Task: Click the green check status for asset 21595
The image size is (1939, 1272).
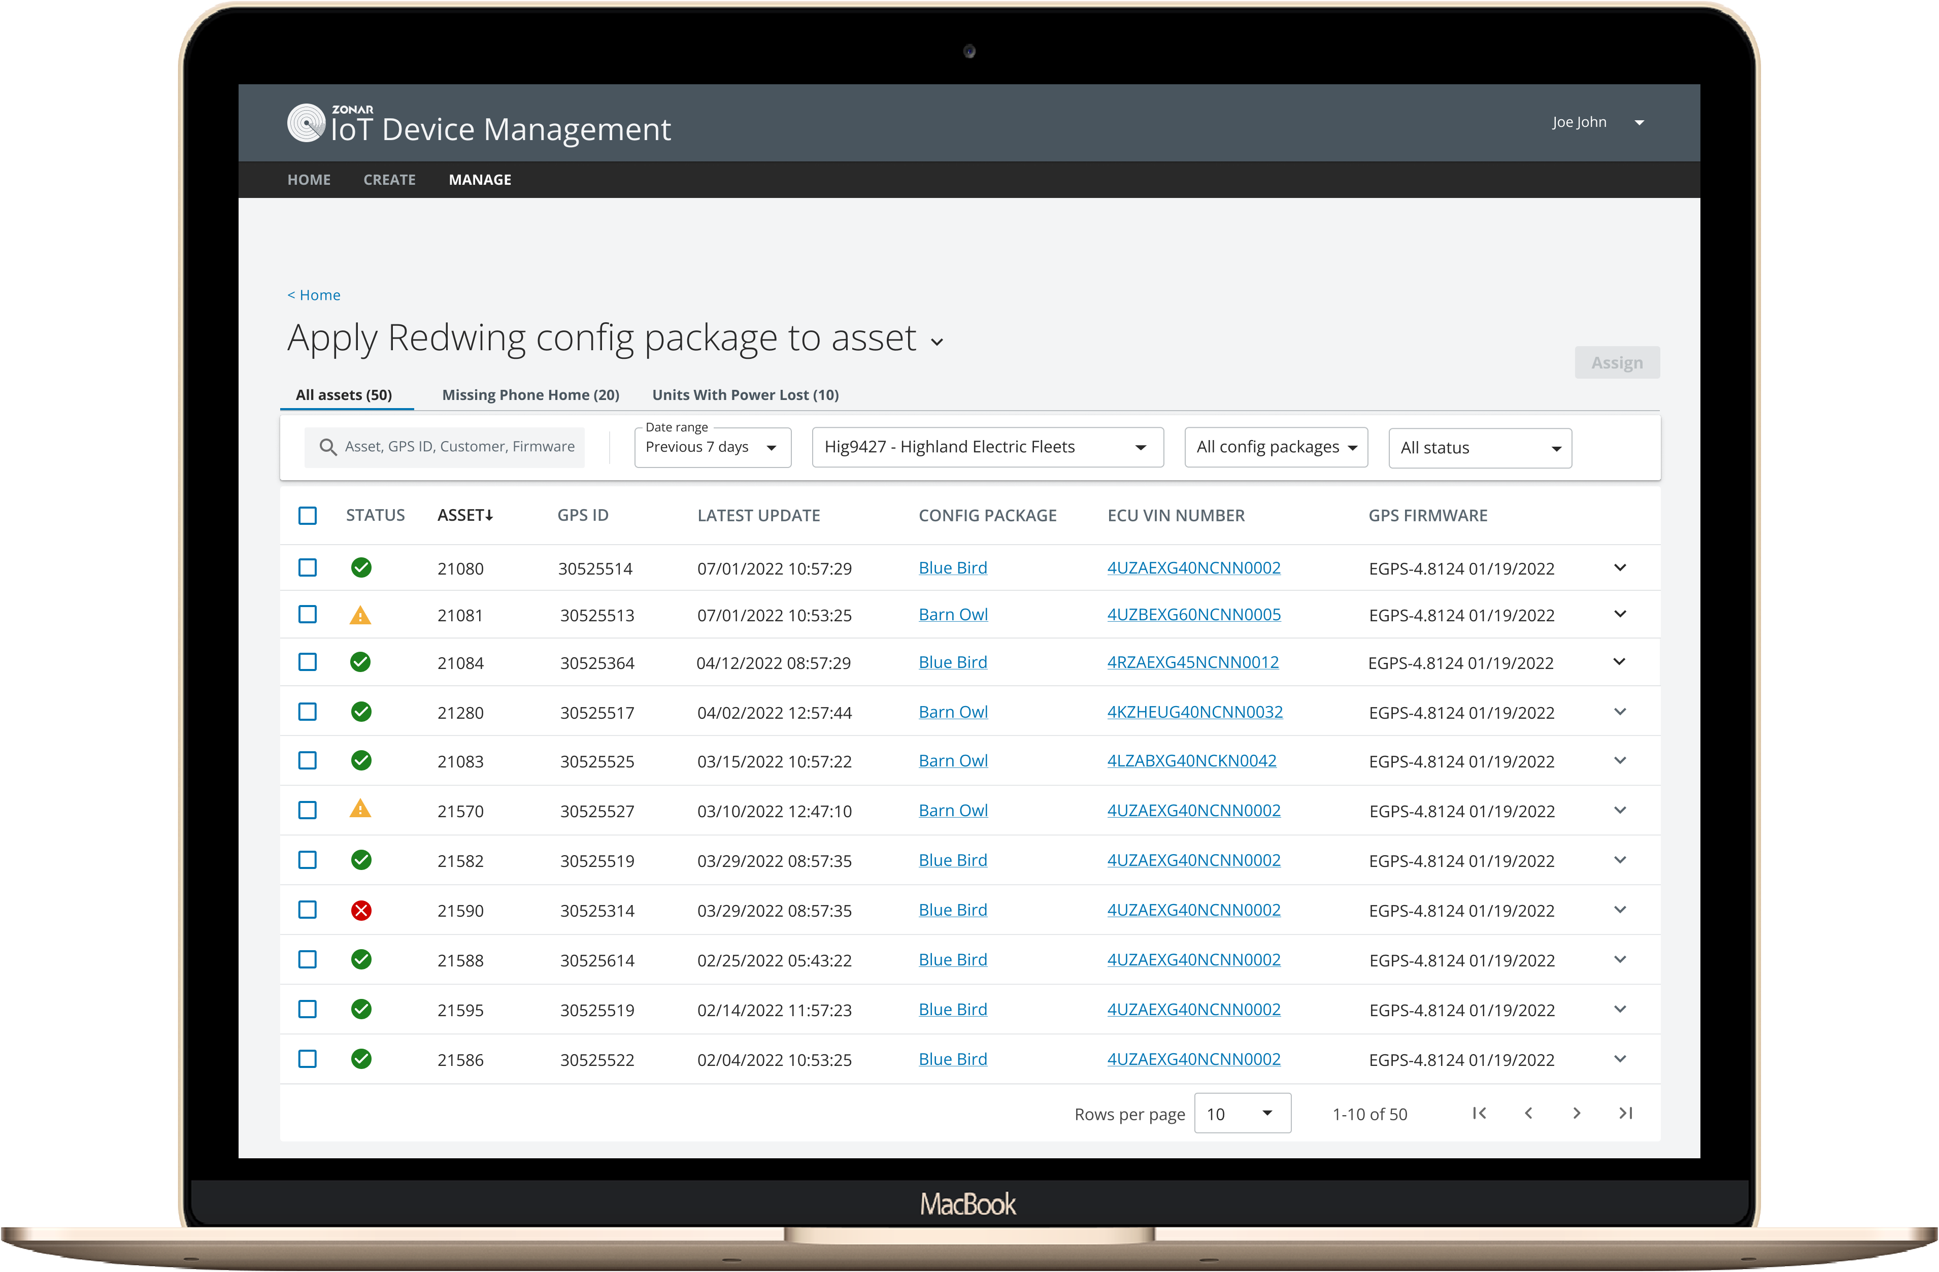Action: click(x=361, y=1010)
